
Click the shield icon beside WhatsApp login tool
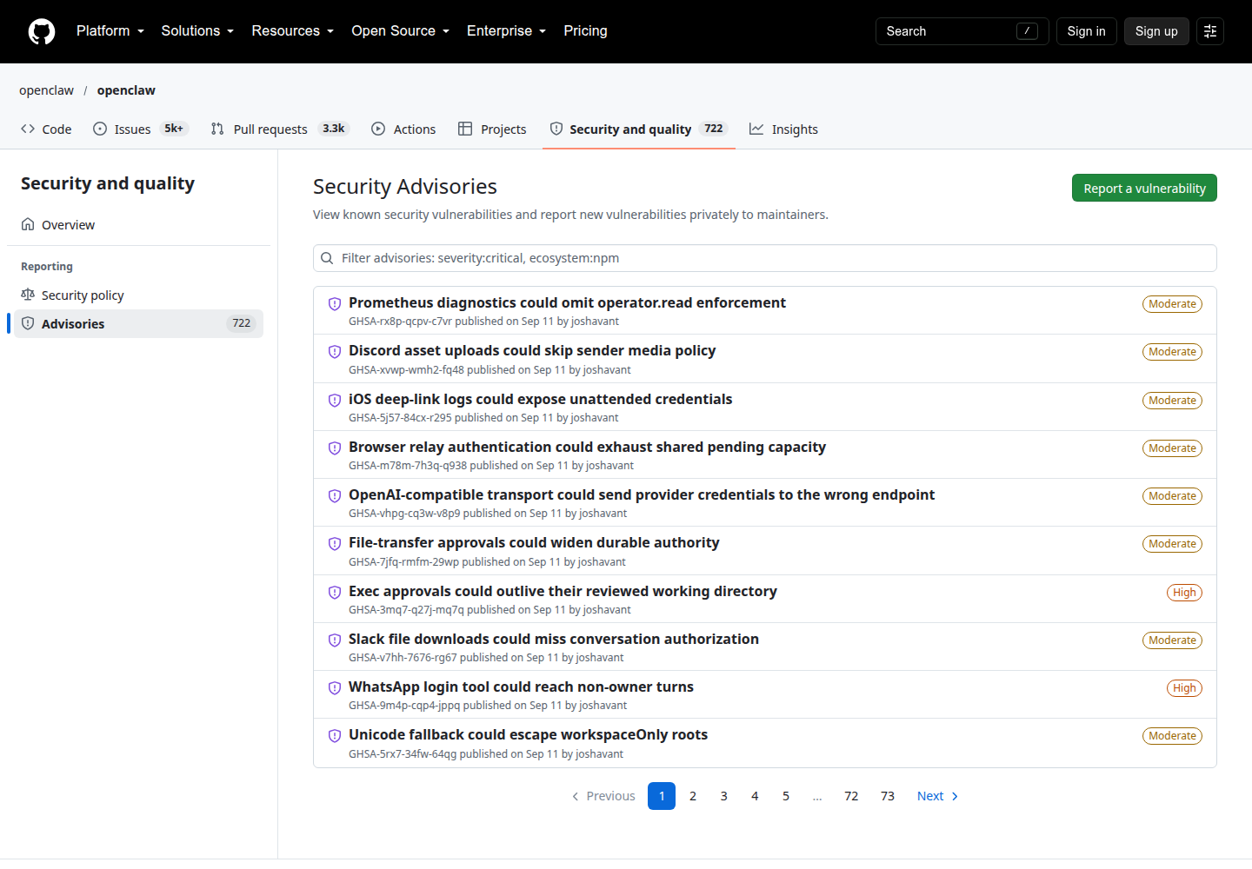tap(335, 688)
